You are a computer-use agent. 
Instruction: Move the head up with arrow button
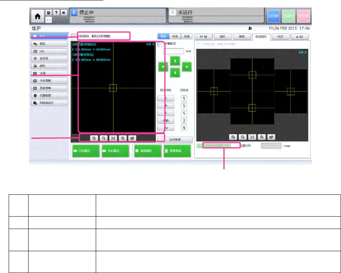(175, 60)
